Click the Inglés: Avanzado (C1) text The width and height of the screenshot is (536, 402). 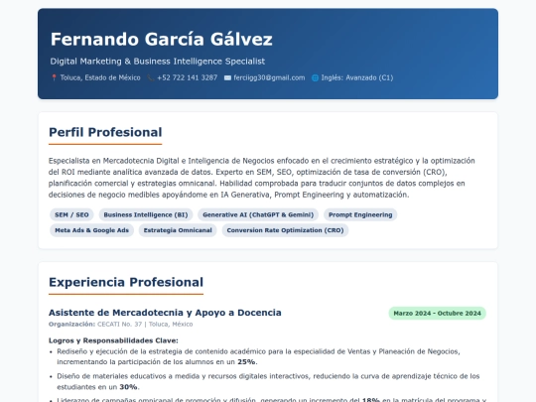tap(357, 77)
